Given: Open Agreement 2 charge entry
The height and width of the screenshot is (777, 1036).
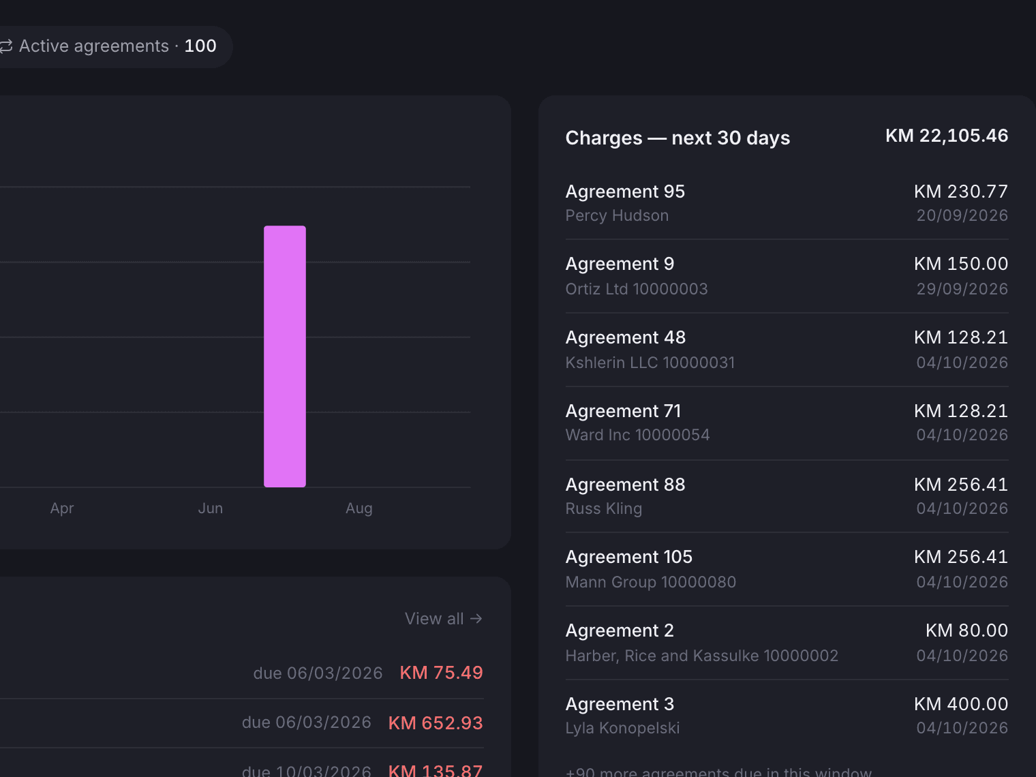Looking at the screenshot, I should point(787,643).
